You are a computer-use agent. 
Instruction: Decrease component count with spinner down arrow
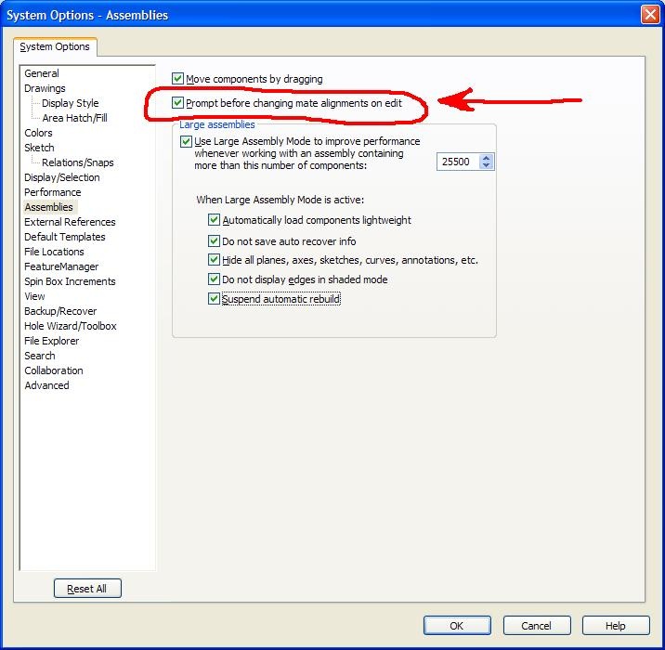486,165
